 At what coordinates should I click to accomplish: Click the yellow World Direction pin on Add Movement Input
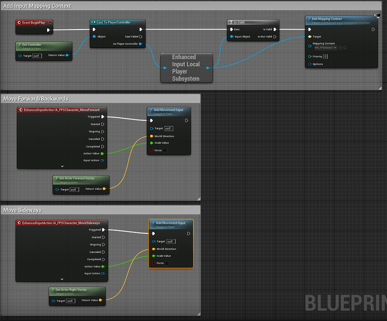[152, 136]
